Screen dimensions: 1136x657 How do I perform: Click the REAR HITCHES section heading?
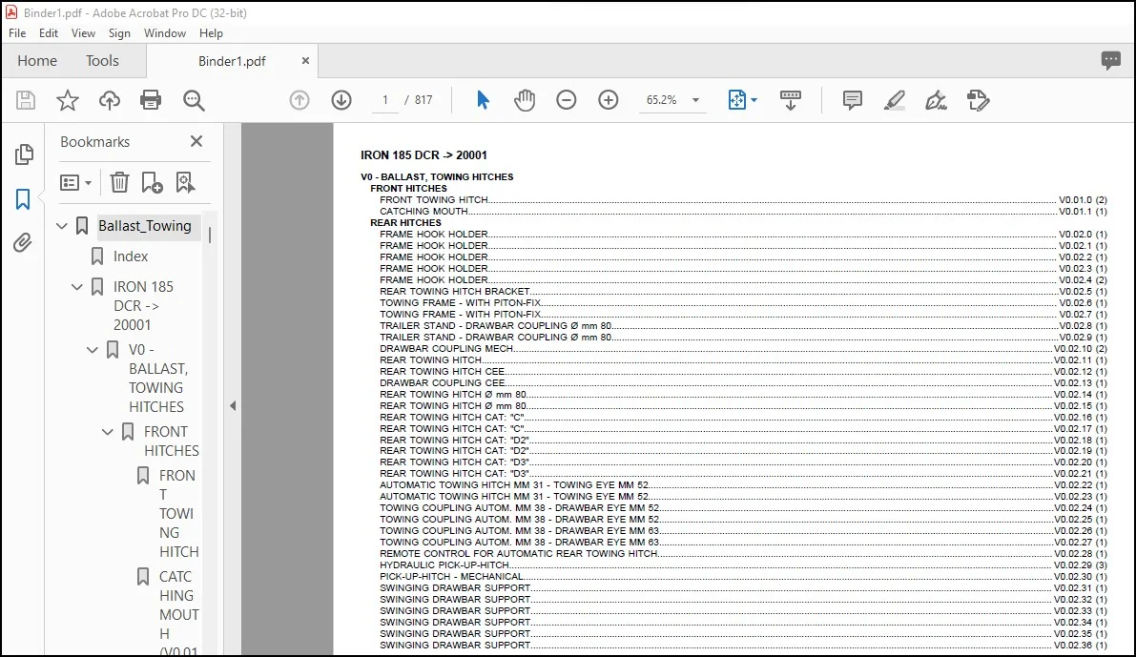pyautogui.click(x=405, y=222)
